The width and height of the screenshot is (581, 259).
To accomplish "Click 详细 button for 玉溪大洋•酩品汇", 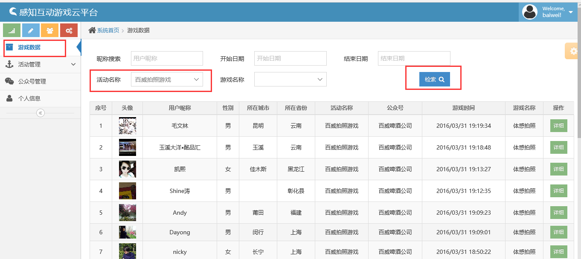I will tap(559, 147).
